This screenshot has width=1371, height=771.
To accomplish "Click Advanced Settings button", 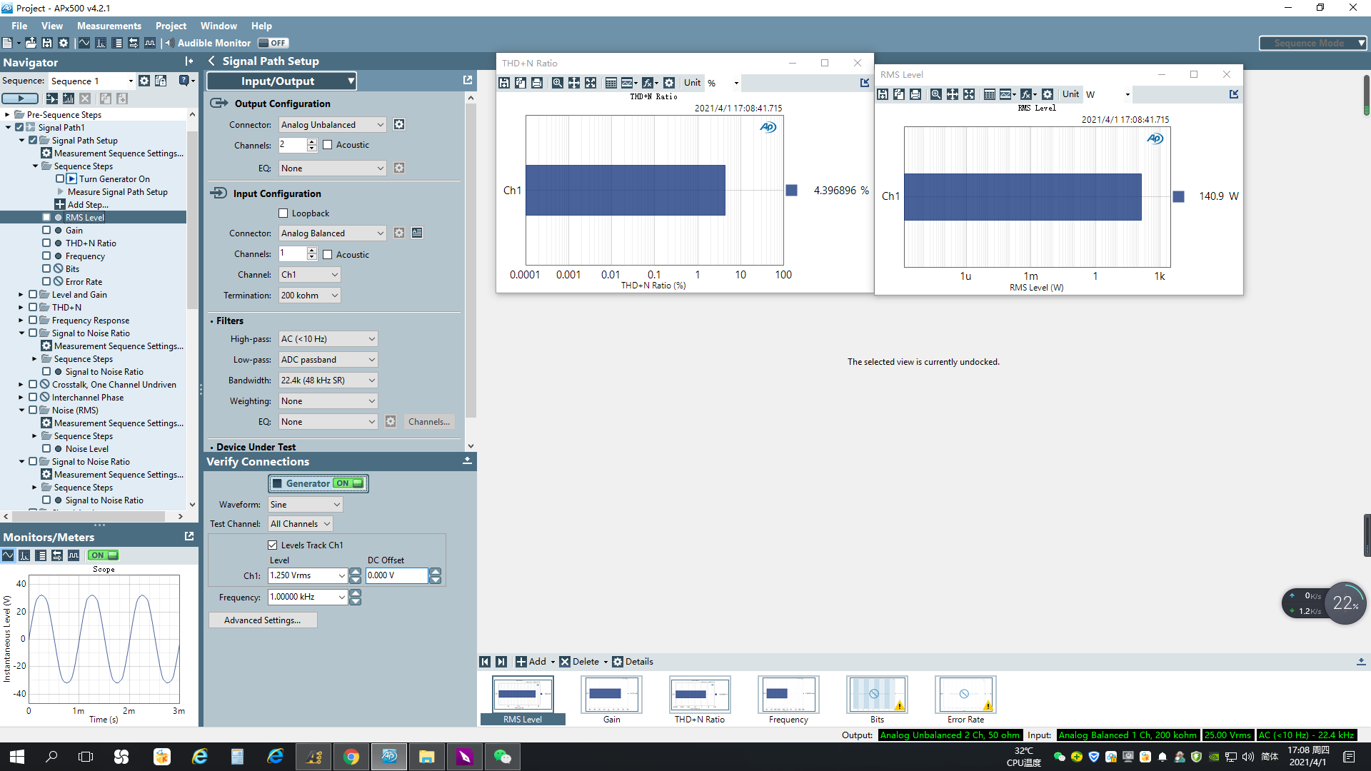I will [262, 620].
